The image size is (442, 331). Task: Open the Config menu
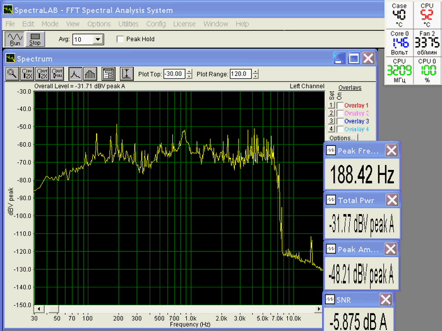(155, 24)
